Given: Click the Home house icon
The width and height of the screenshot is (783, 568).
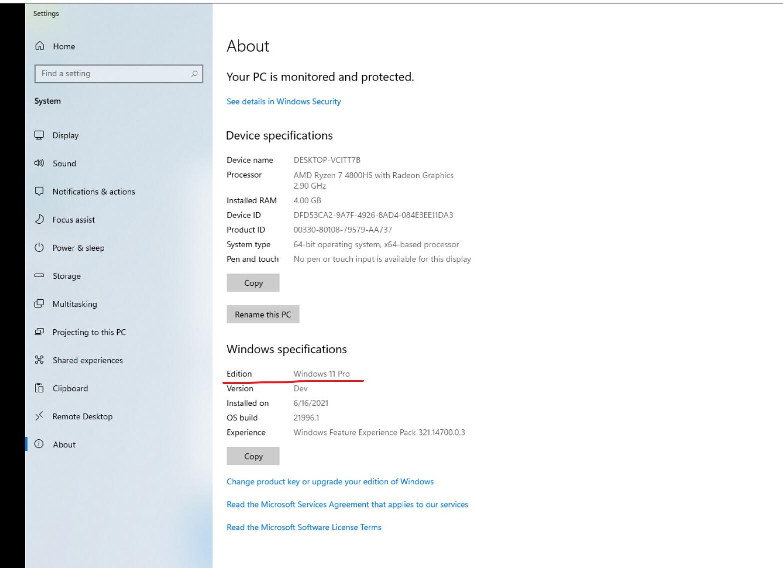Looking at the screenshot, I should click(40, 46).
